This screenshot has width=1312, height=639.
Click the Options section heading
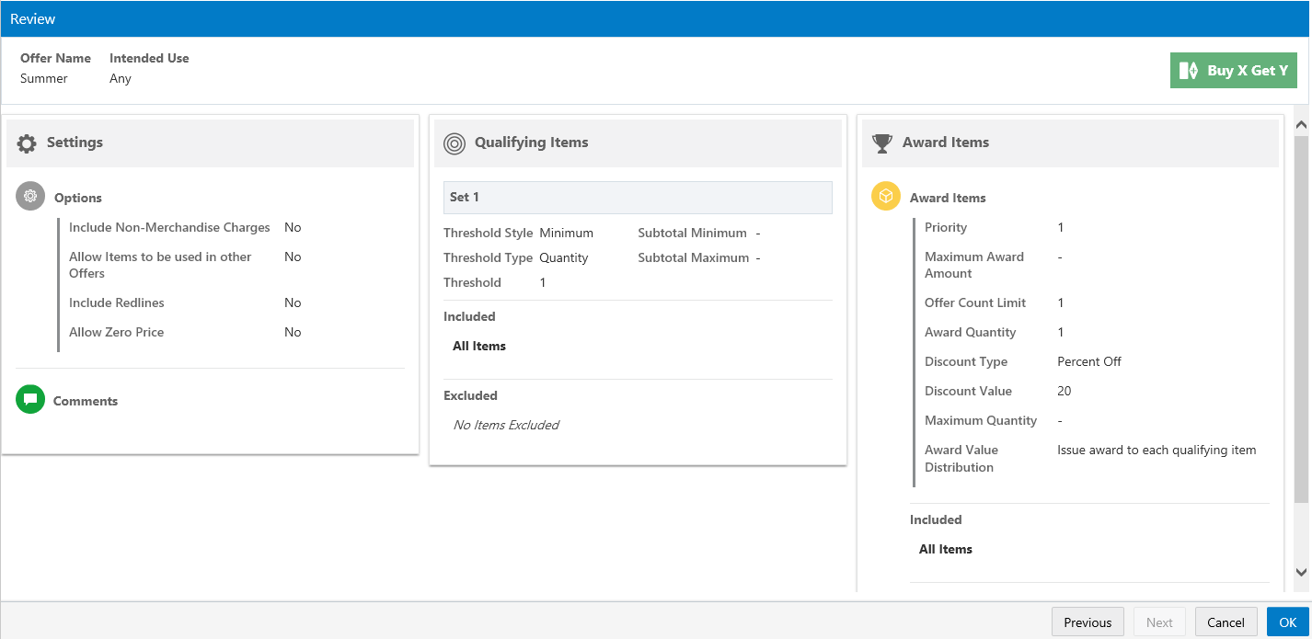coord(78,198)
